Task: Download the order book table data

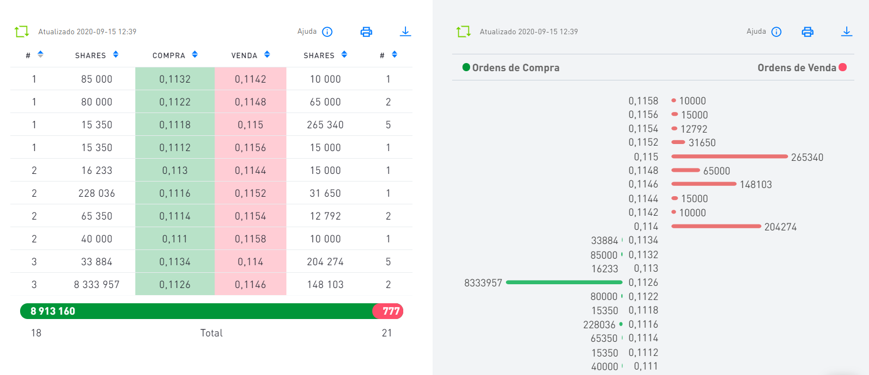Action: (x=405, y=32)
